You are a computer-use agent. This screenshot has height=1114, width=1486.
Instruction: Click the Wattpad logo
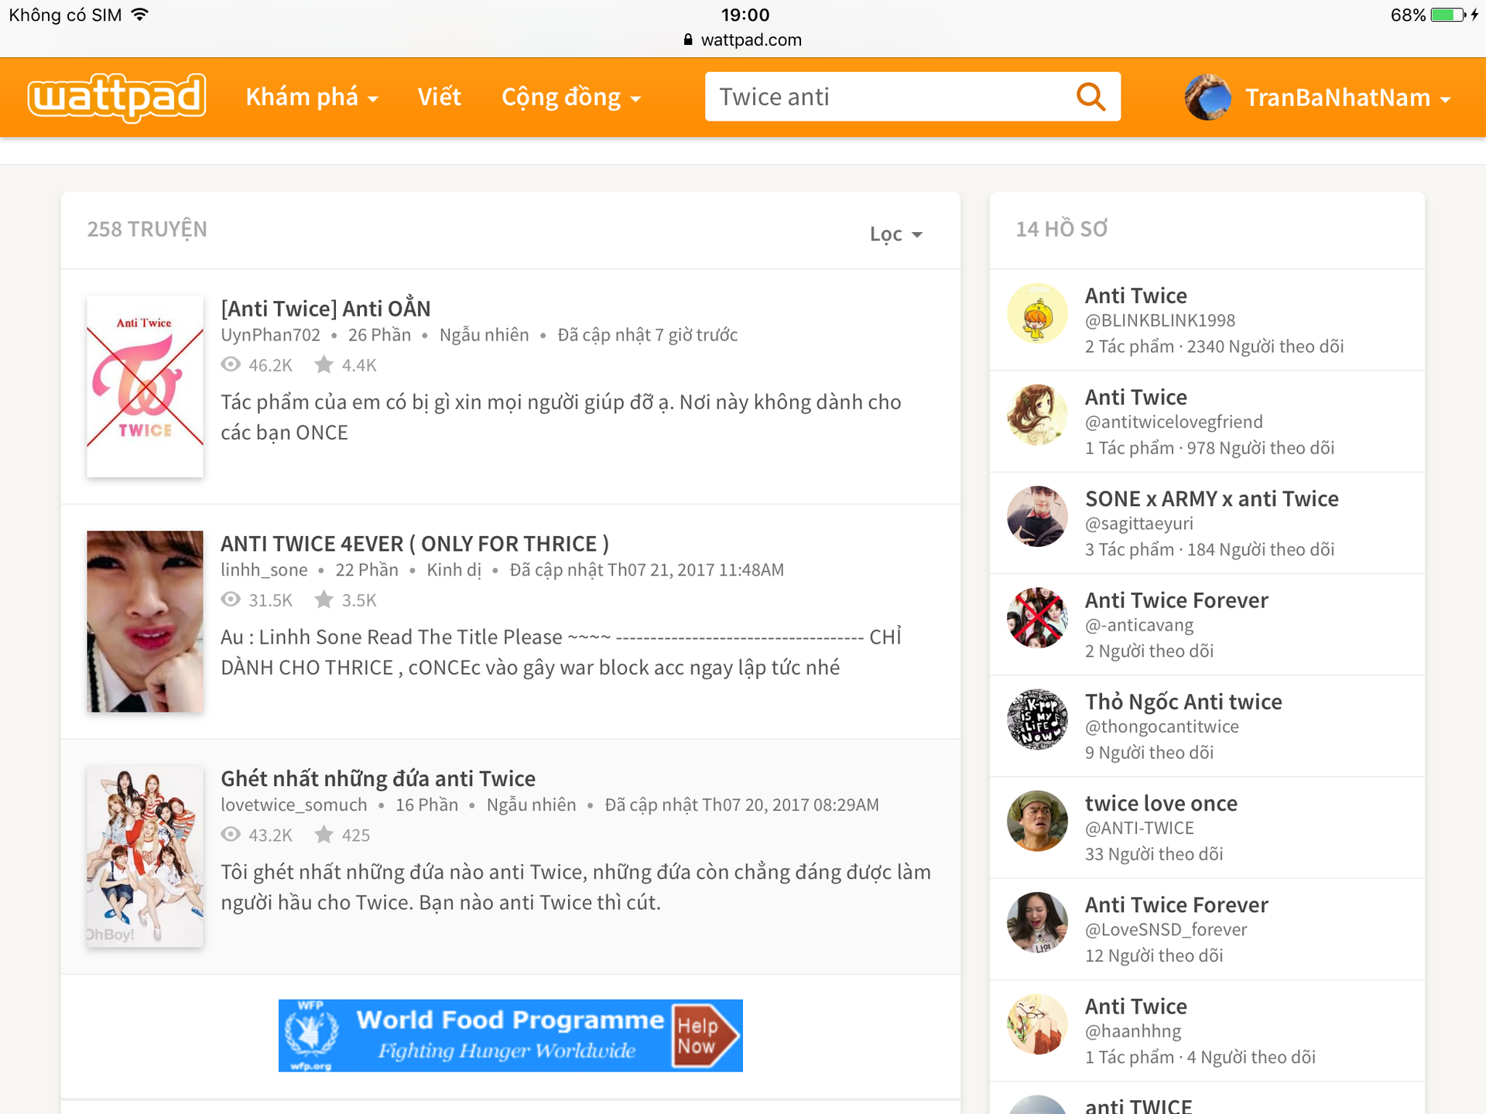click(x=117, y=97)
